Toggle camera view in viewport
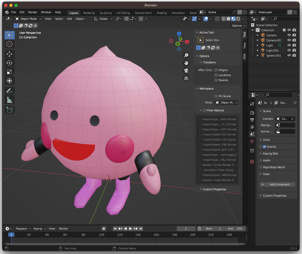This screenshot has height=254, width=302. 186,70
